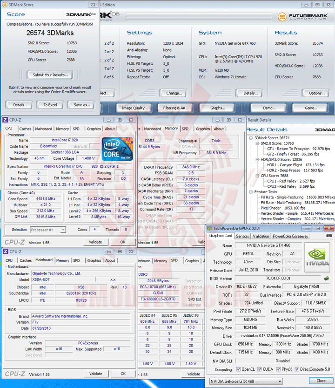Close the GPU-Z window with red X

point(328,228)
